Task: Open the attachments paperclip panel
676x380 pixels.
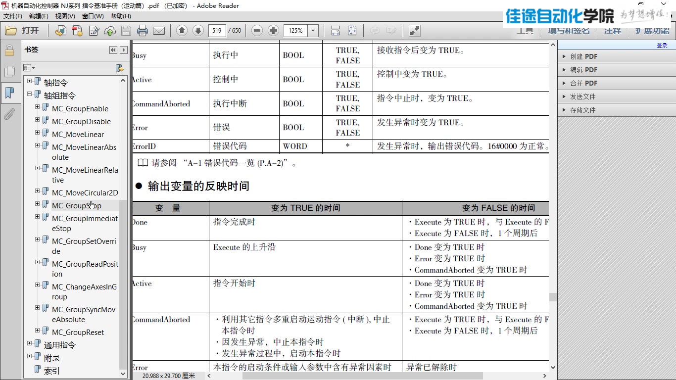Action: [x=9, y=115]
